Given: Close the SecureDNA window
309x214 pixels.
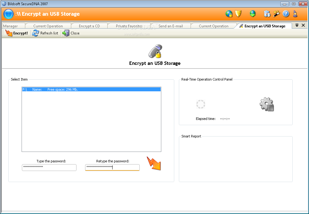Looking at the screenshot, I should [x=303, y=4].
